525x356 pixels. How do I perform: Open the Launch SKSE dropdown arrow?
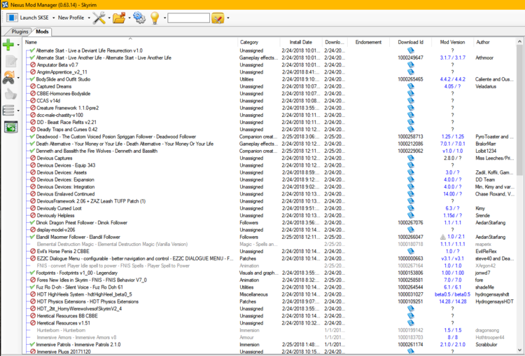[54, 18]
